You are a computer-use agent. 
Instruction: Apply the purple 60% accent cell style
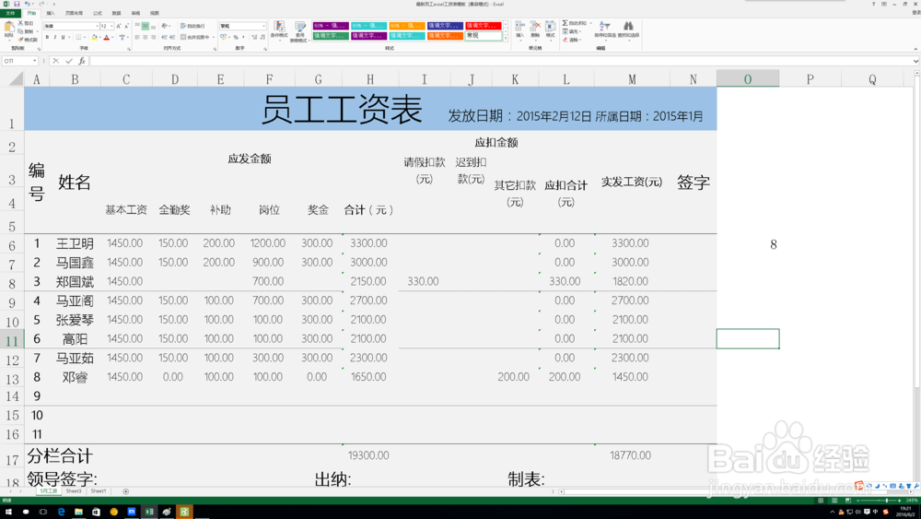pyautogui.click(x=331, y=25)
